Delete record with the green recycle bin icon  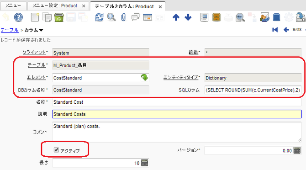tap(59, 17)
